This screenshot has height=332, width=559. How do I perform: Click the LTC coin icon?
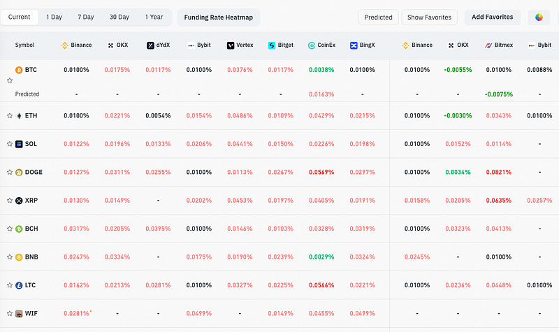tap(19, 285)
